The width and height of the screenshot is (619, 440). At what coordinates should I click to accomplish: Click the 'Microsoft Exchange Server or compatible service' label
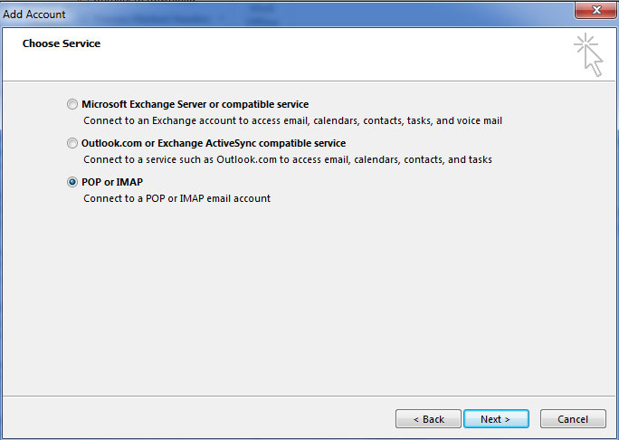195,104
